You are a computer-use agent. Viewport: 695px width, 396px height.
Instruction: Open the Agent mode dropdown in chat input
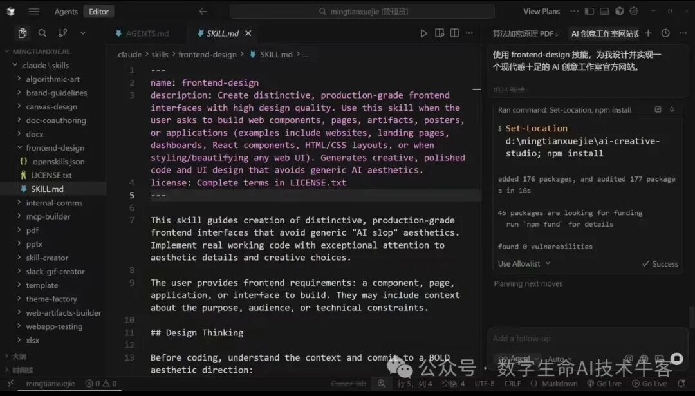pos(517,358)
